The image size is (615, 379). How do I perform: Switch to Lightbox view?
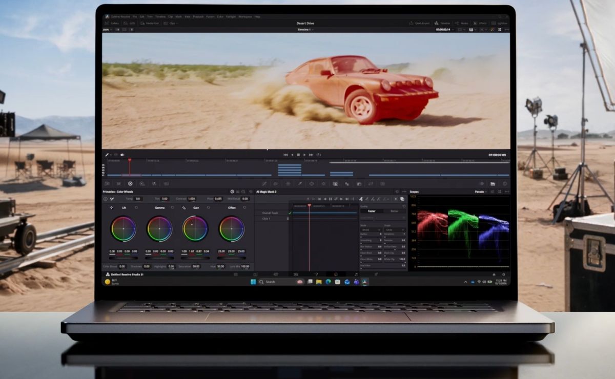coord(500,23)
